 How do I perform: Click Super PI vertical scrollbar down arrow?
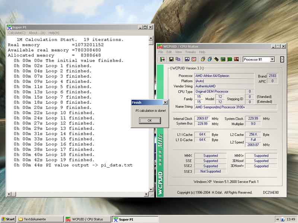click(151, 190)
